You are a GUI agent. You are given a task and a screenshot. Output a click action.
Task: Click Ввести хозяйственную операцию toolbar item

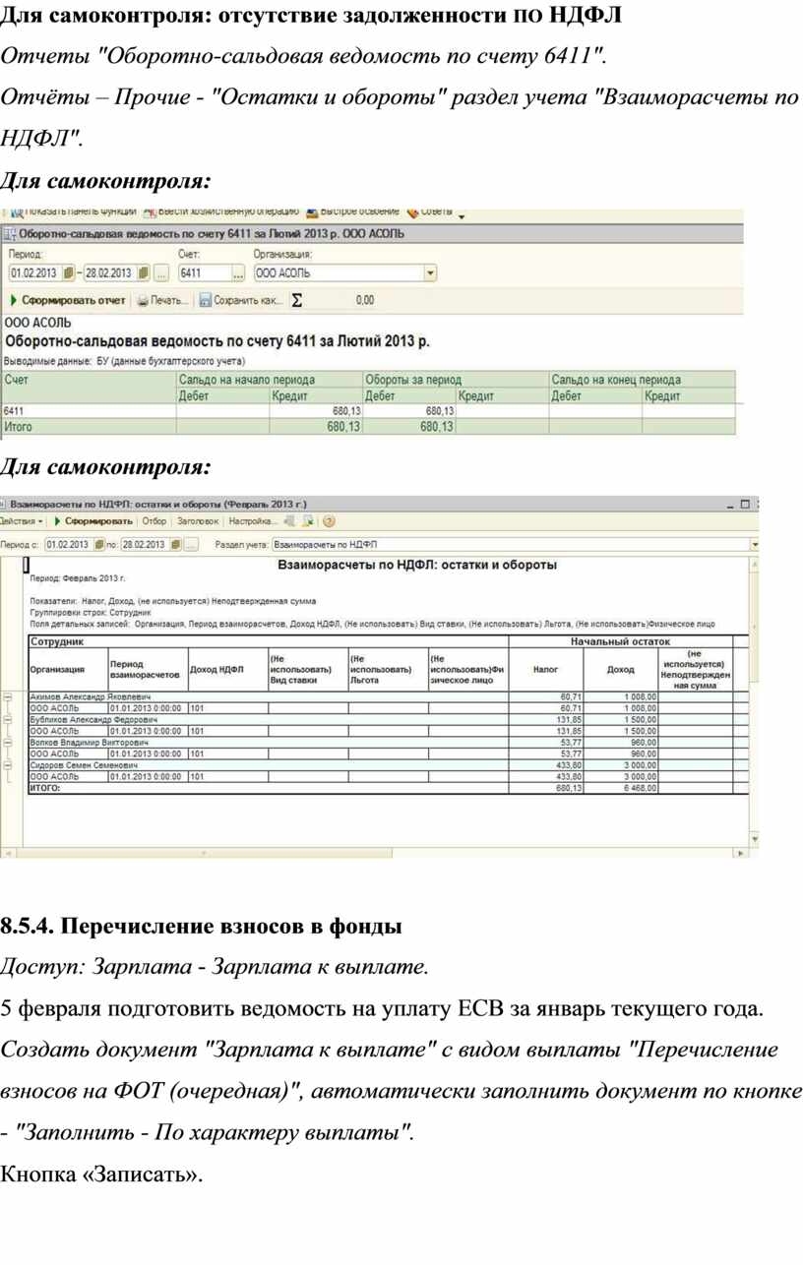220,211
